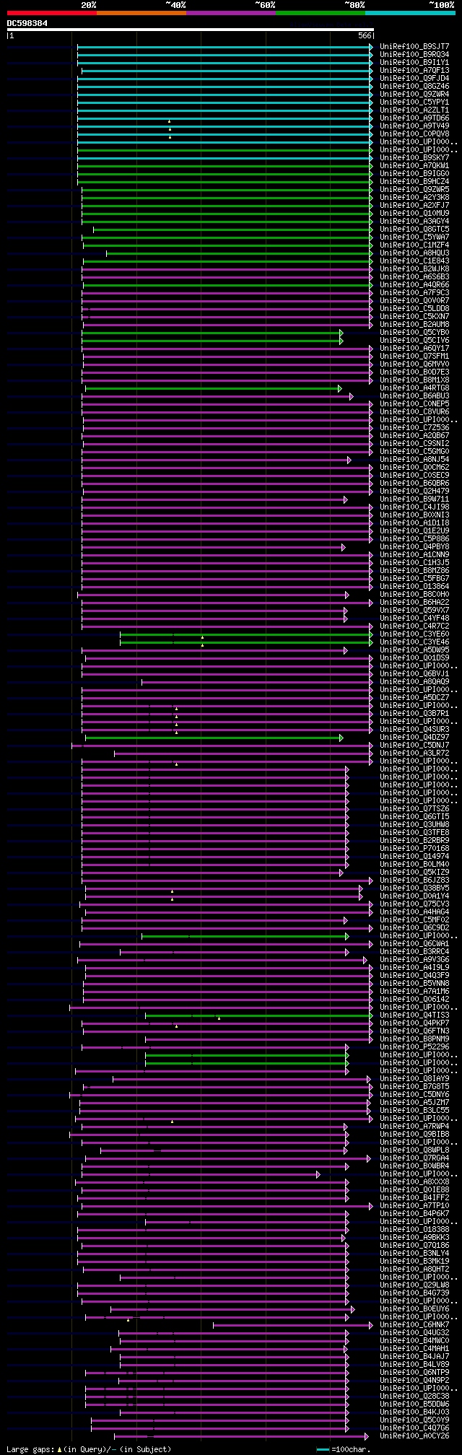Click the white query sequence bar

[x=190, y=30]
